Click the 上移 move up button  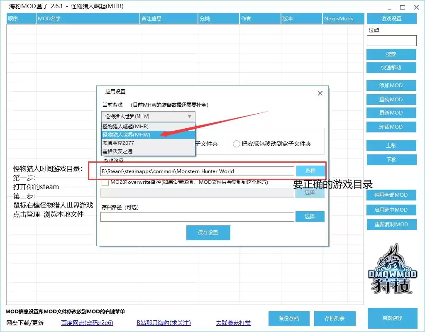pos(391,146)
